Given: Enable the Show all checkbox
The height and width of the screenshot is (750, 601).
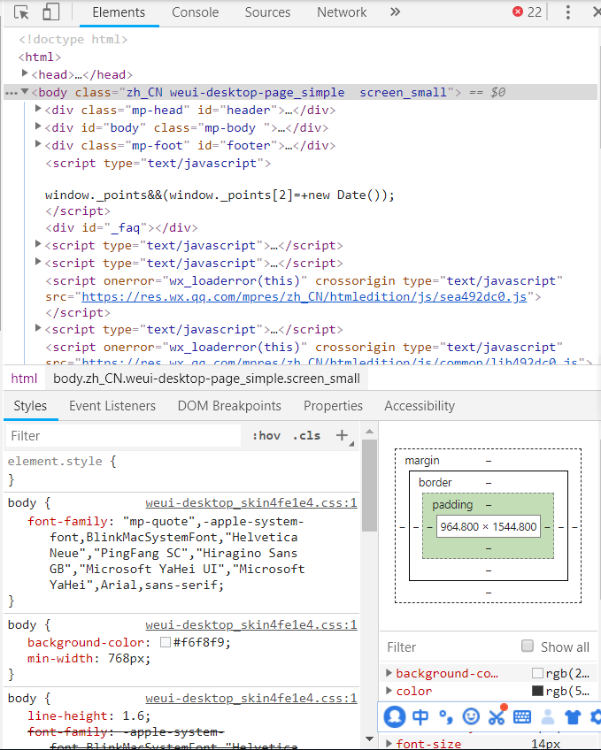Looking at the screenshot, I should pyautogui.click(x=528, y=647).
